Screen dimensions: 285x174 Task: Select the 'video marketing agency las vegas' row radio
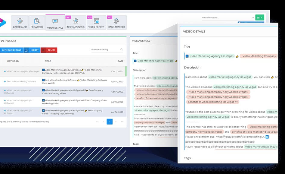tap(5, 71)
